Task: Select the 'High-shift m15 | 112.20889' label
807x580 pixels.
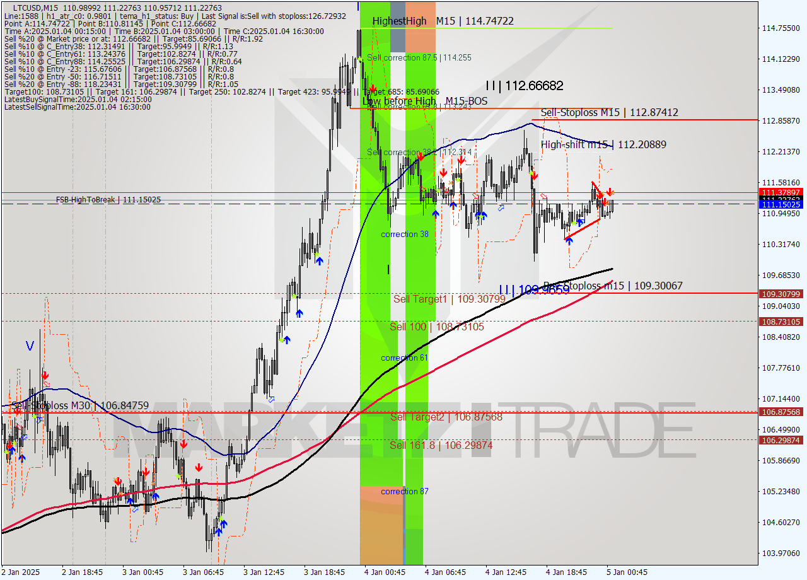Action: (x=603, y=144)
